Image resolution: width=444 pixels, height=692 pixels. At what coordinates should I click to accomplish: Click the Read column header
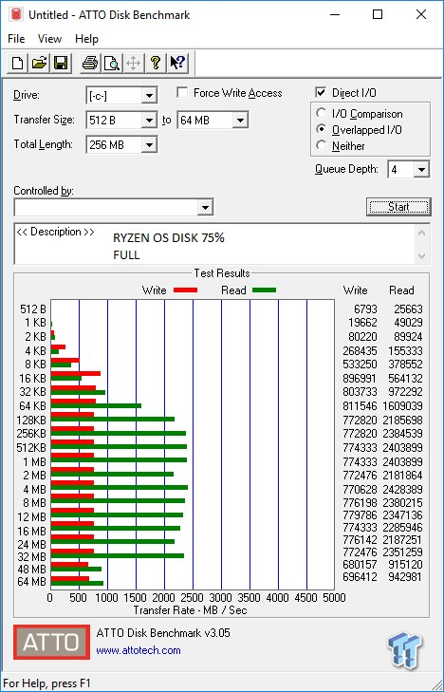click(401, 290)
